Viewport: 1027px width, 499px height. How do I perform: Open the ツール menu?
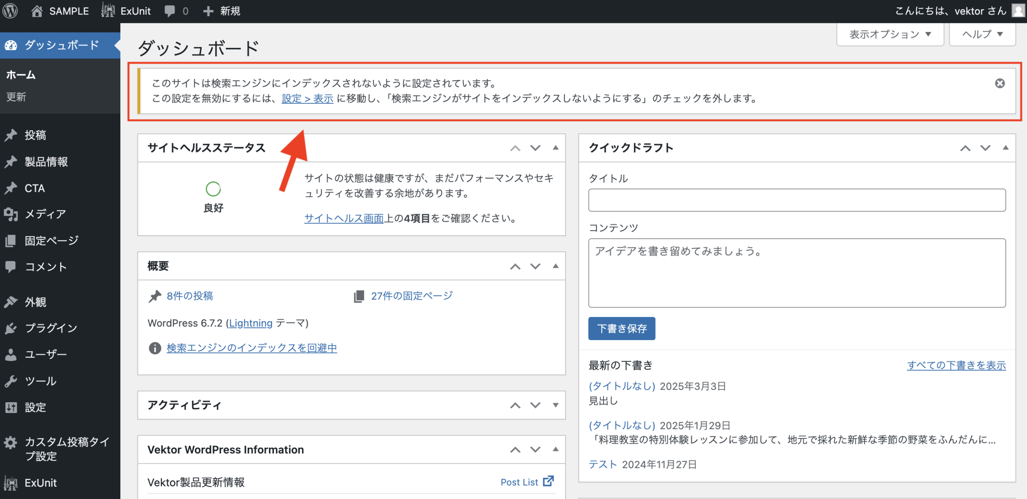(x=40, y=381)
